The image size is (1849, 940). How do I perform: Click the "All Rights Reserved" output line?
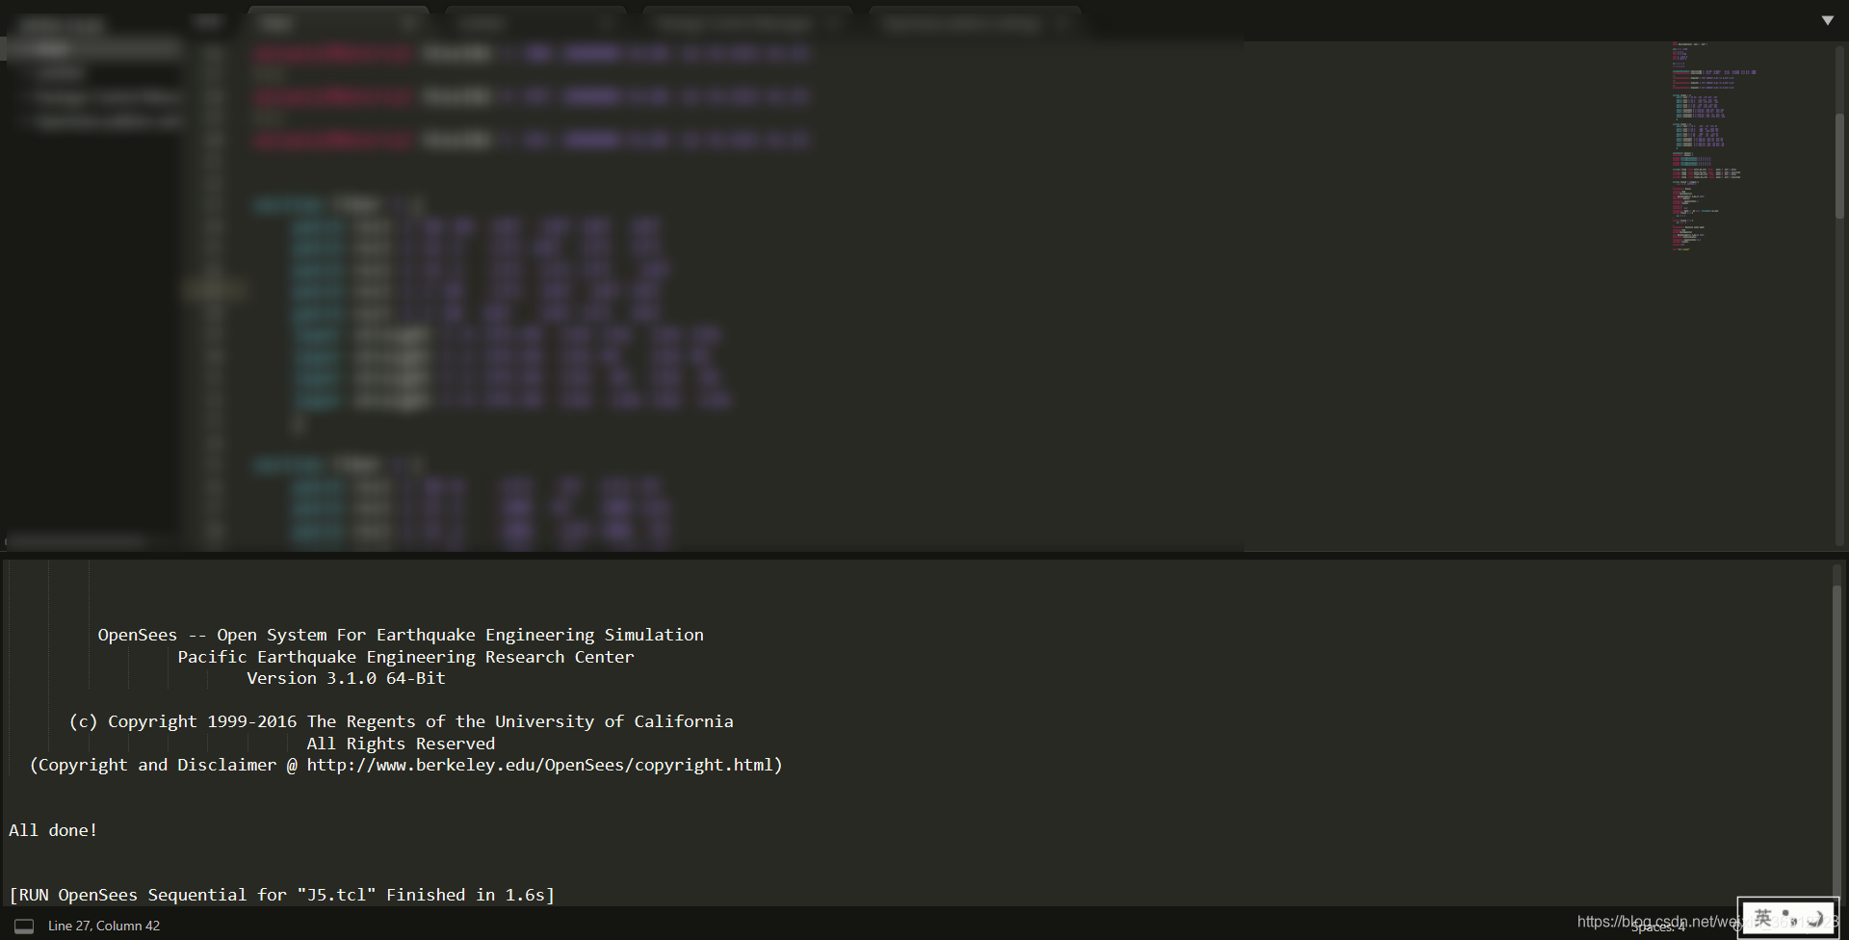click(401, 744)
